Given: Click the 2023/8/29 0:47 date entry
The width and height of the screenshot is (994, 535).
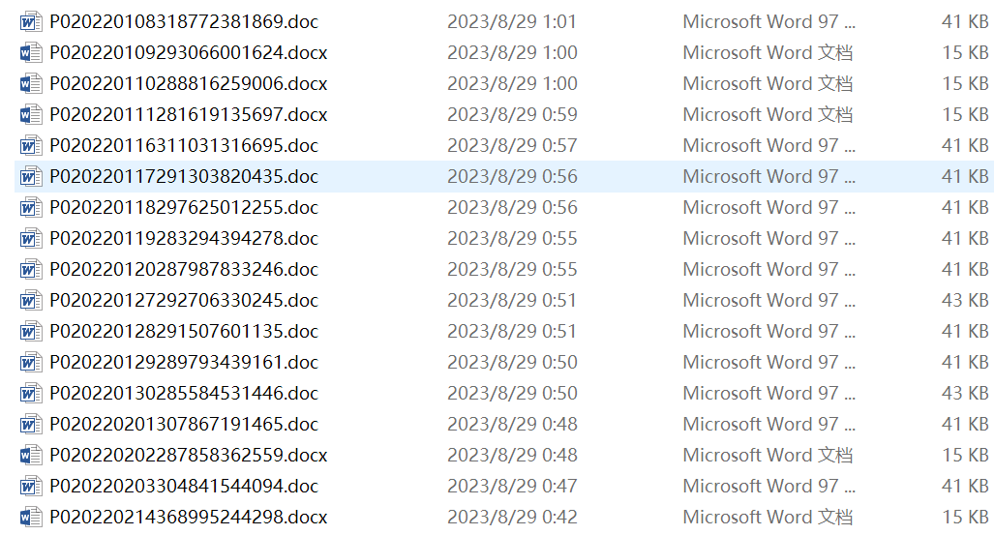Looking at the screenshot, I should 512,486.
